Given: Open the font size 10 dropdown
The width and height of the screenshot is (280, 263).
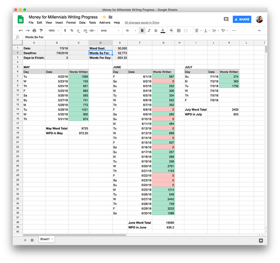Looking at the screenshot, I should point(131,30).
